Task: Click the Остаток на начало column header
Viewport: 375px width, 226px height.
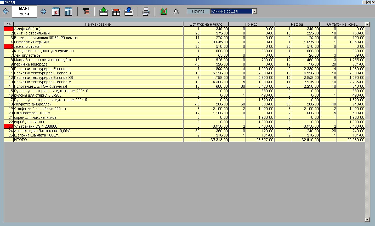Action: point(206,24)
